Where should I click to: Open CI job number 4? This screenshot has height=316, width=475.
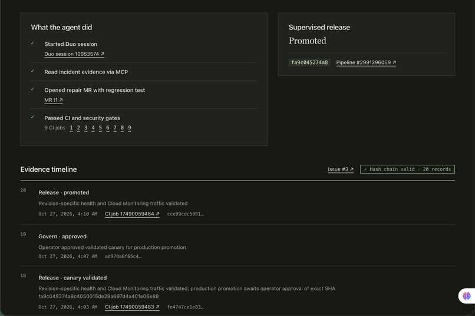(x=93, y=128)
